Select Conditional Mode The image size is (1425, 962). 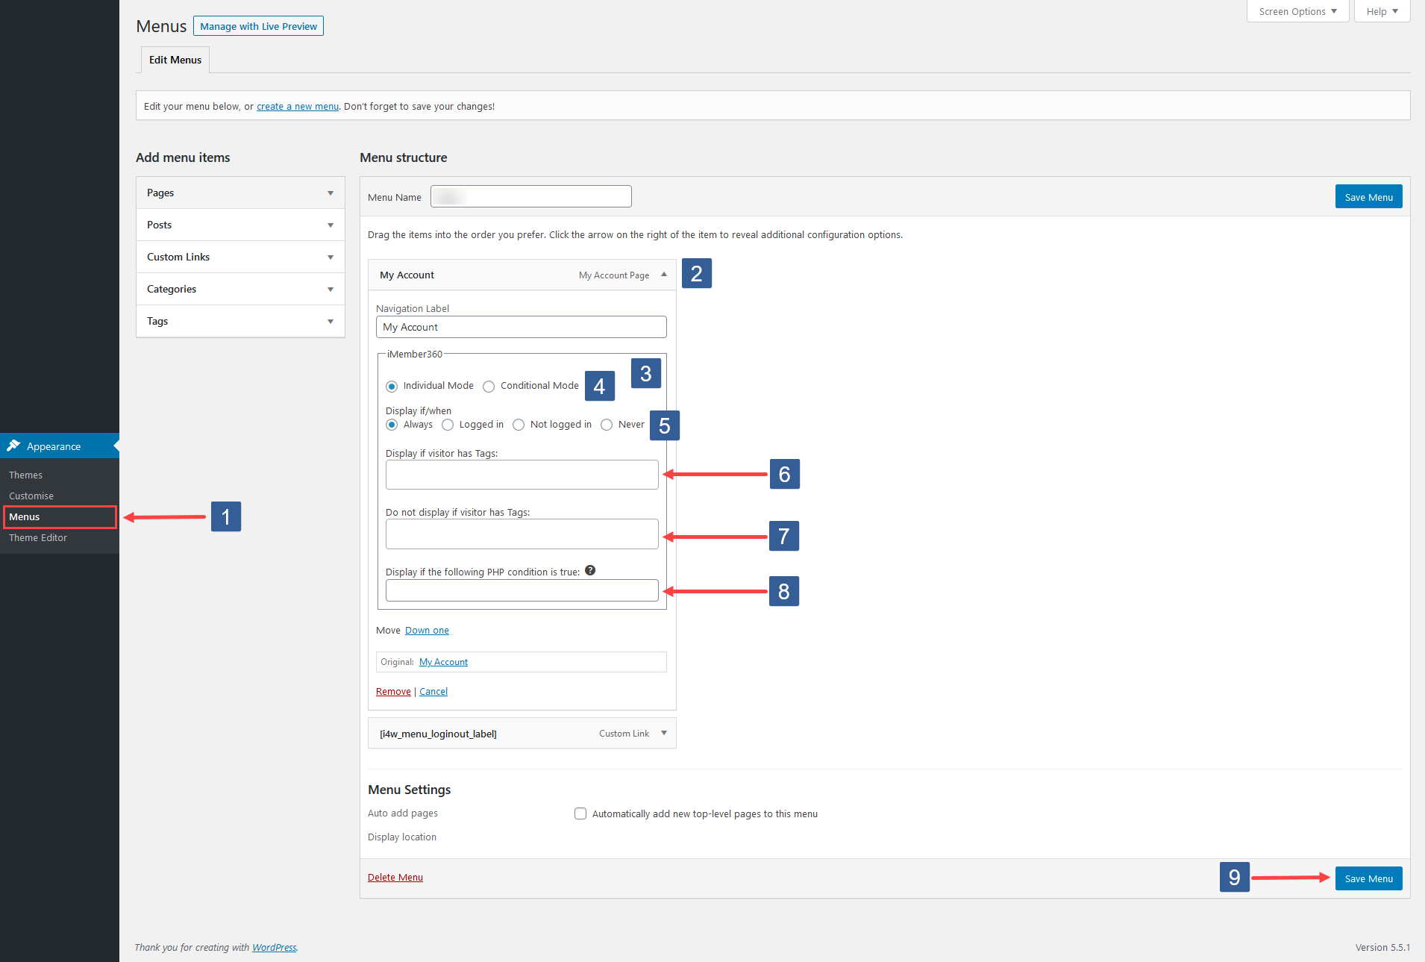(489, 386)
